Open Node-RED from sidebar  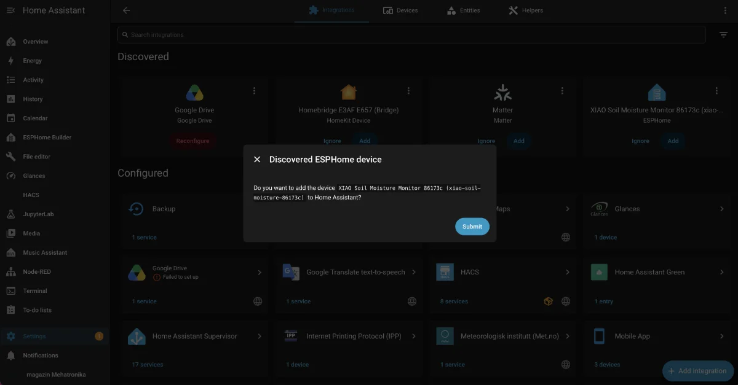pos(55,271)
